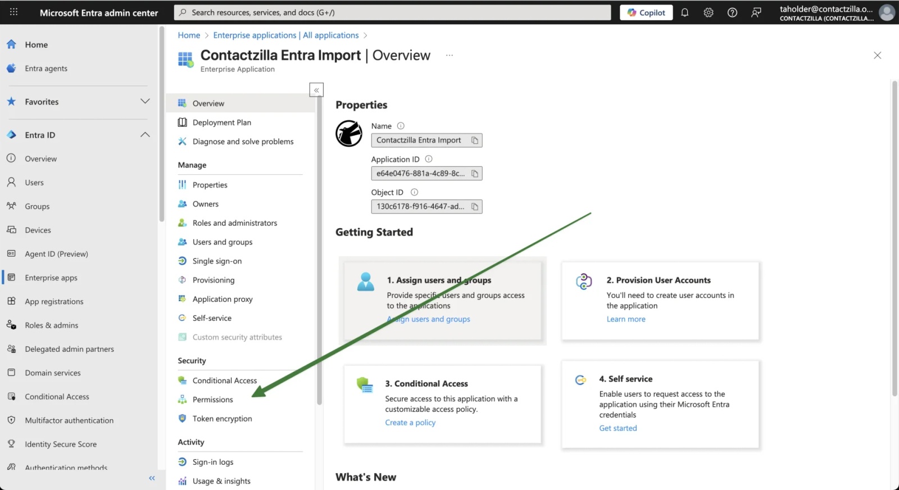Click Enterprise applications breadcrumb link

click(285, 35)
